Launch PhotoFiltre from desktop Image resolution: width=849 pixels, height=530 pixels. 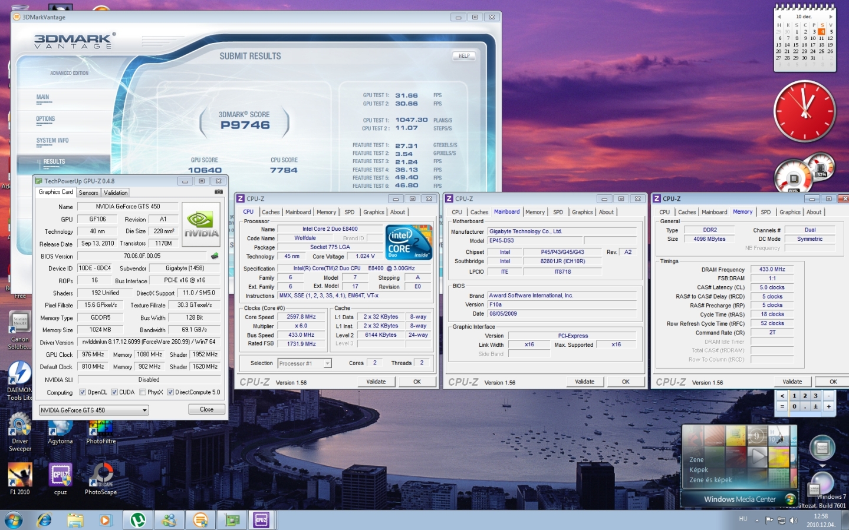(101, 432)
